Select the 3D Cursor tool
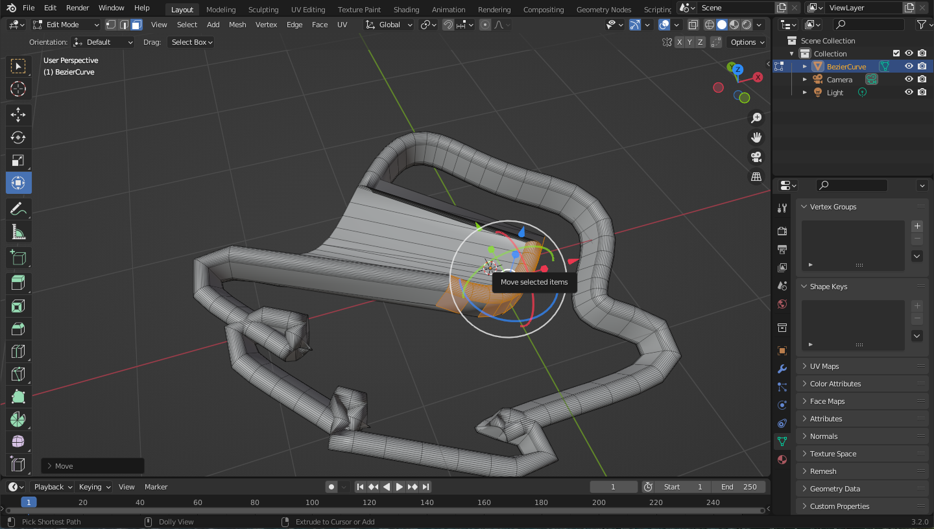Image resolution: width=934 pixels, height=529 pixels. [x=18, y=89]
